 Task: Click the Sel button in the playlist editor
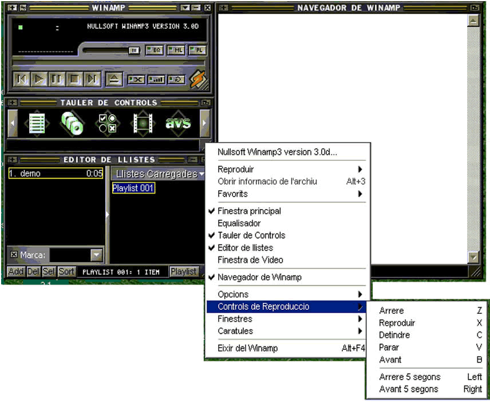click(x=49, y=271)
